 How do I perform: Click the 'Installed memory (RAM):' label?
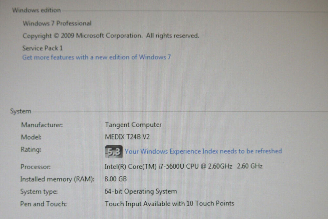(57, 179)
